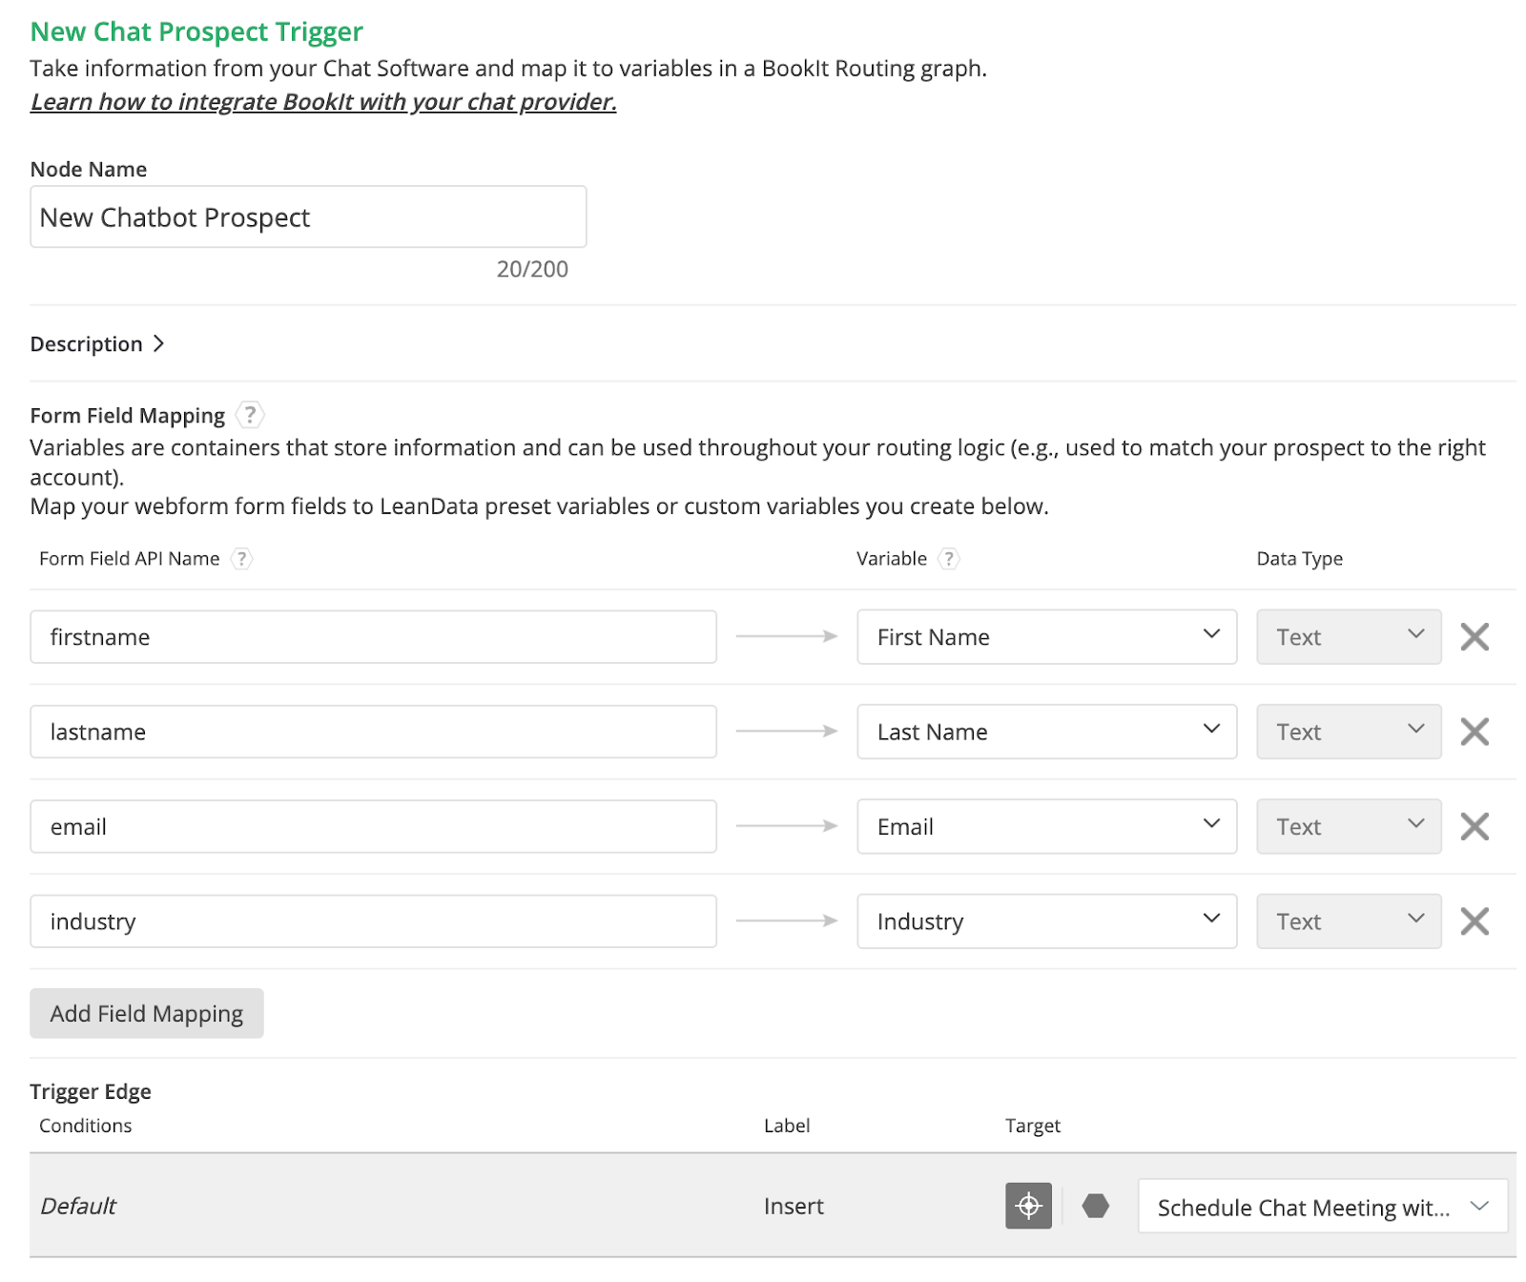Screen dimensions: 1526x1282
Task: Click help icon next to Form Field API Name
Action: click(242, 559)
